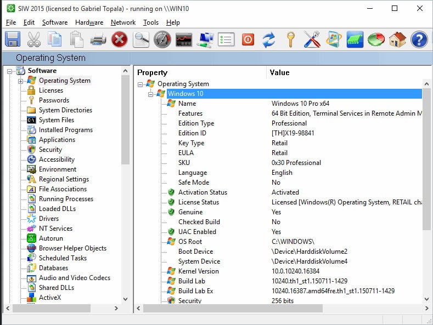Select Passwords in the Software tree
The height and width of the screenshot is (325, 433).
(x=54, y=100)
